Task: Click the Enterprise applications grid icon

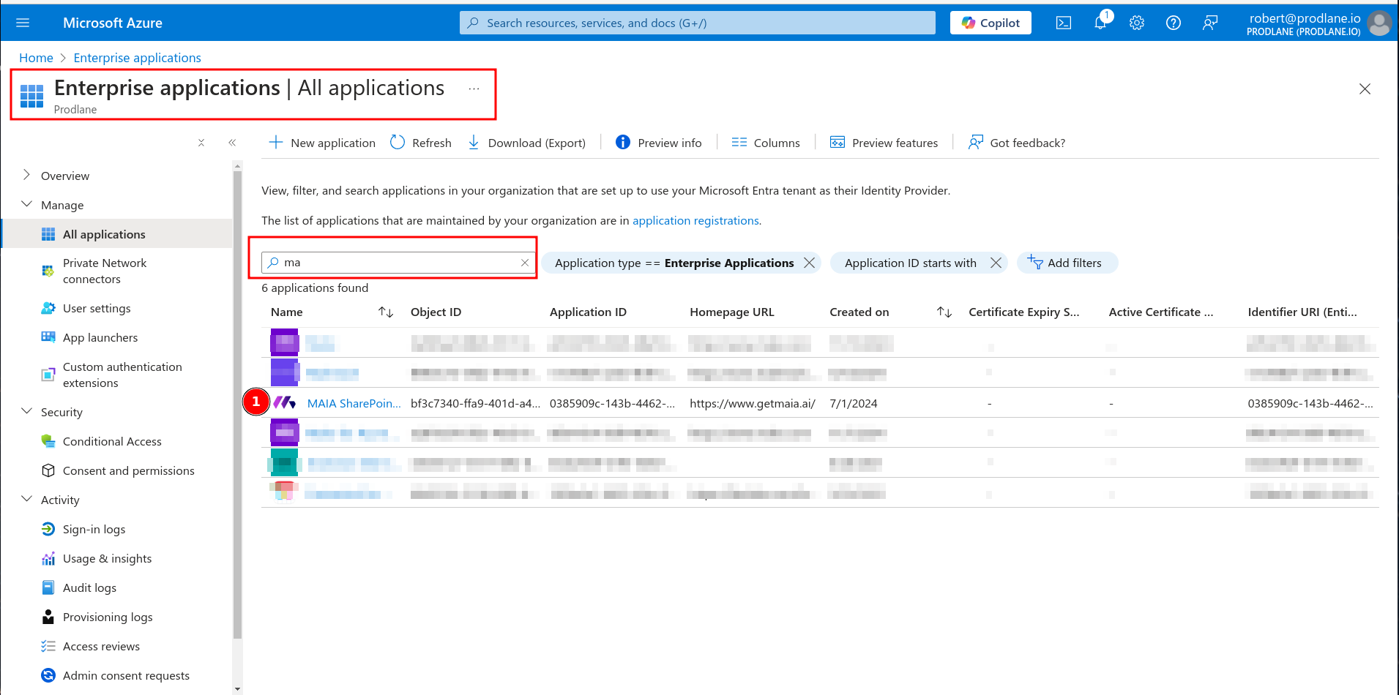Action: (x=32, y=96)
